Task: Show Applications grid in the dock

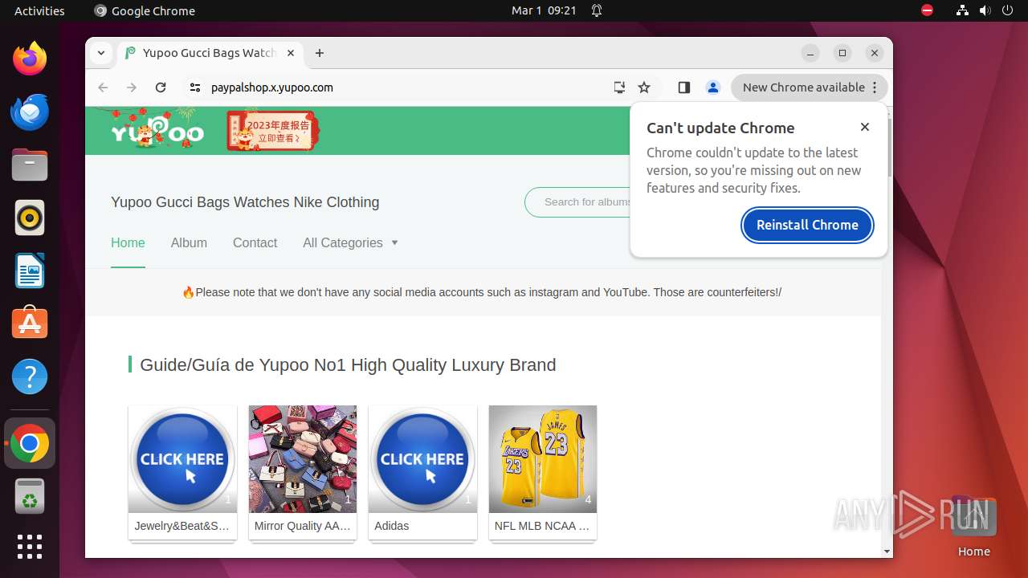Action: [30, 547]
